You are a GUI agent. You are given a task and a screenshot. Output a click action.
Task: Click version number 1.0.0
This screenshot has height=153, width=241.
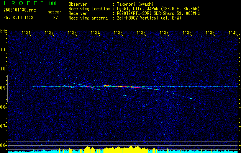(x=52, y=3)
